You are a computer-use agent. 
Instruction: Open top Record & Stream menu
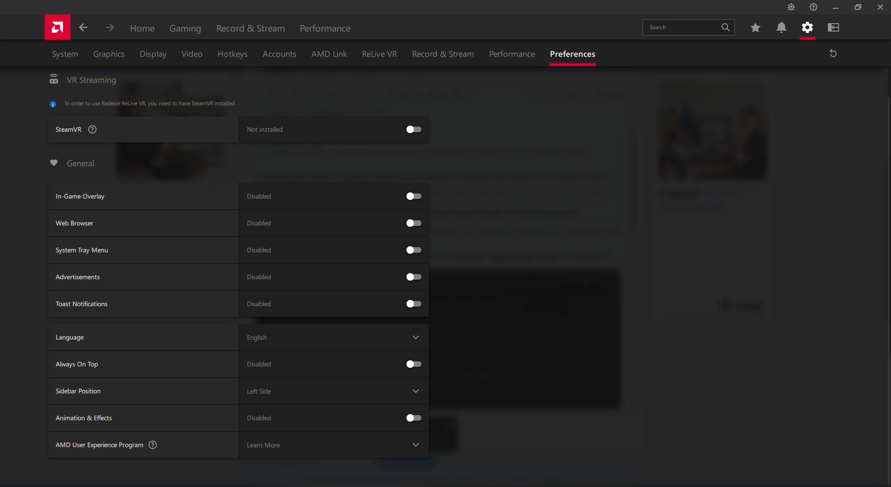(251, 28)
